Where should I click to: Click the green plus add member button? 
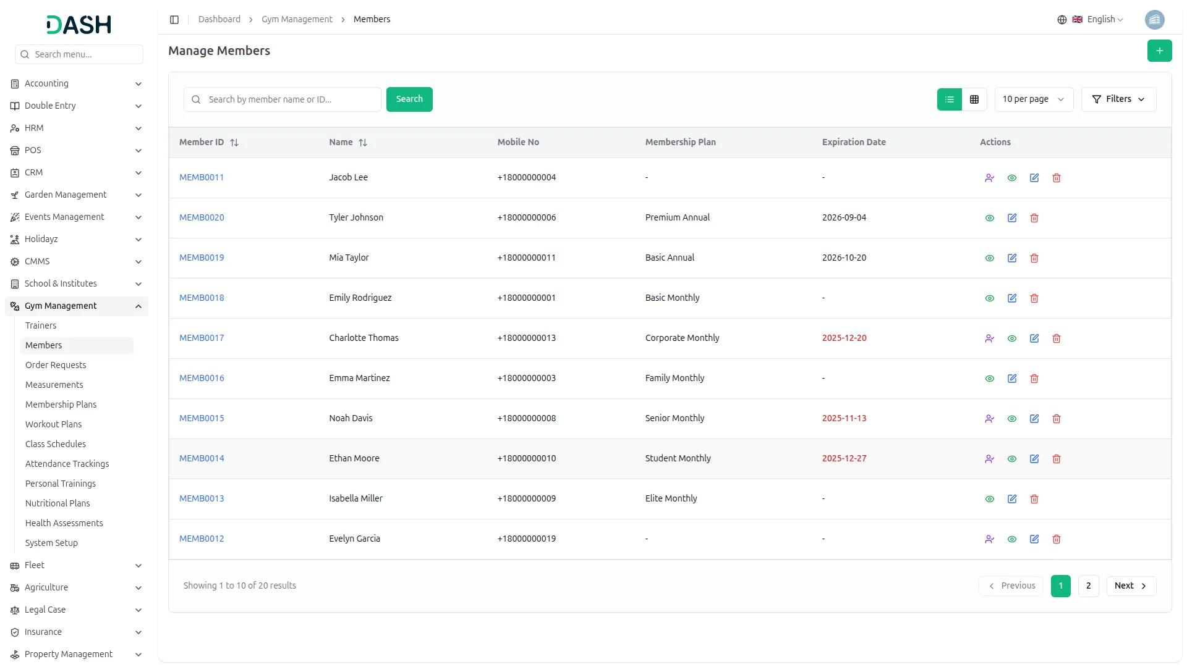pyautogui.click(x=1159, y=51)
